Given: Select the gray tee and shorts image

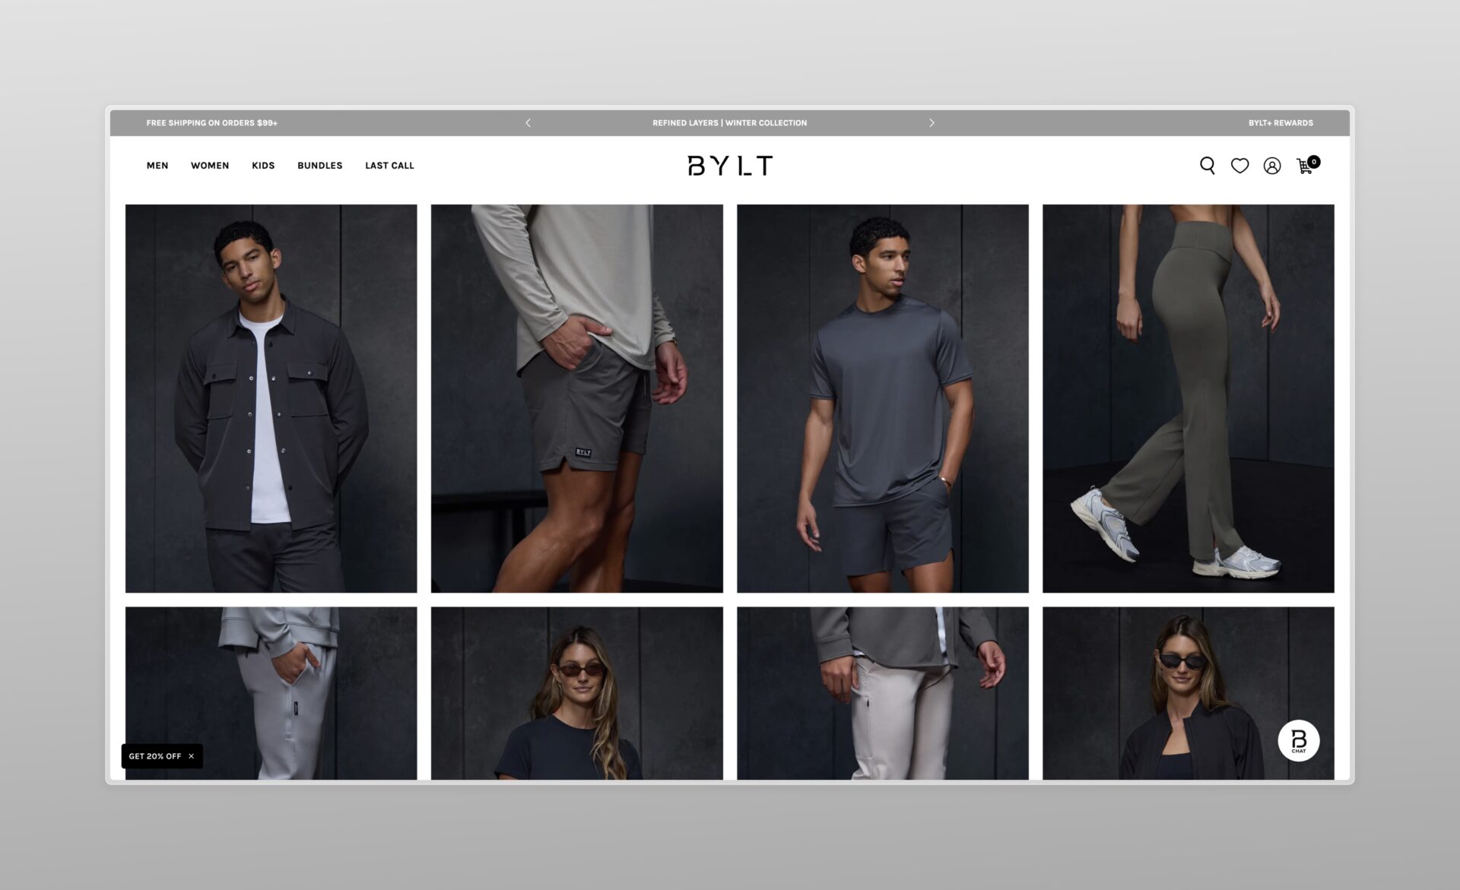Looking at the screenshot, I should pyautogui.click(x=882, y=398).
